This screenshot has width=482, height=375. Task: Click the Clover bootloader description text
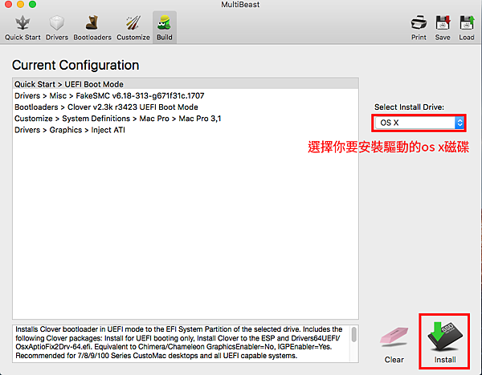click(179, 342)
